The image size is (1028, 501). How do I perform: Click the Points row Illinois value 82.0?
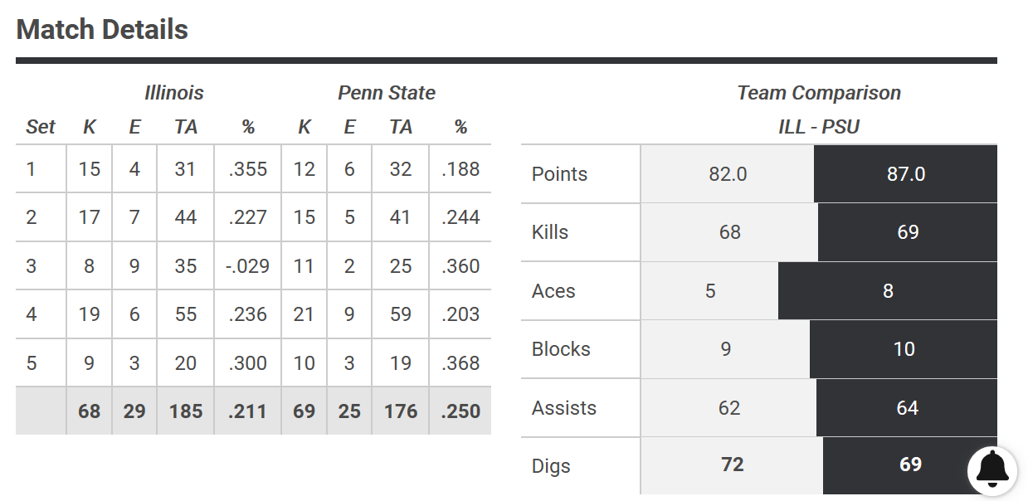[728, 174]
